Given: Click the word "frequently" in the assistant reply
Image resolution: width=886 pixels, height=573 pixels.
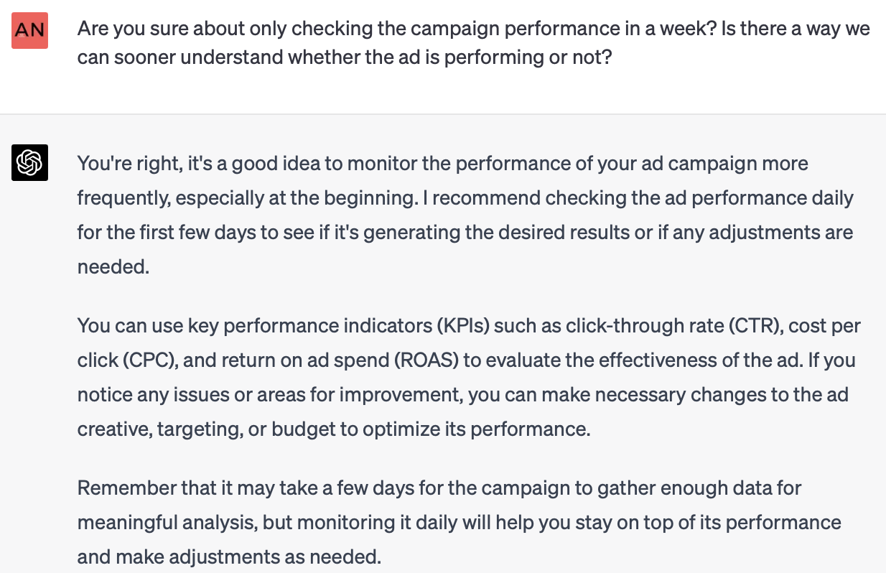Looking at the screenshot, I should (121, 197).
